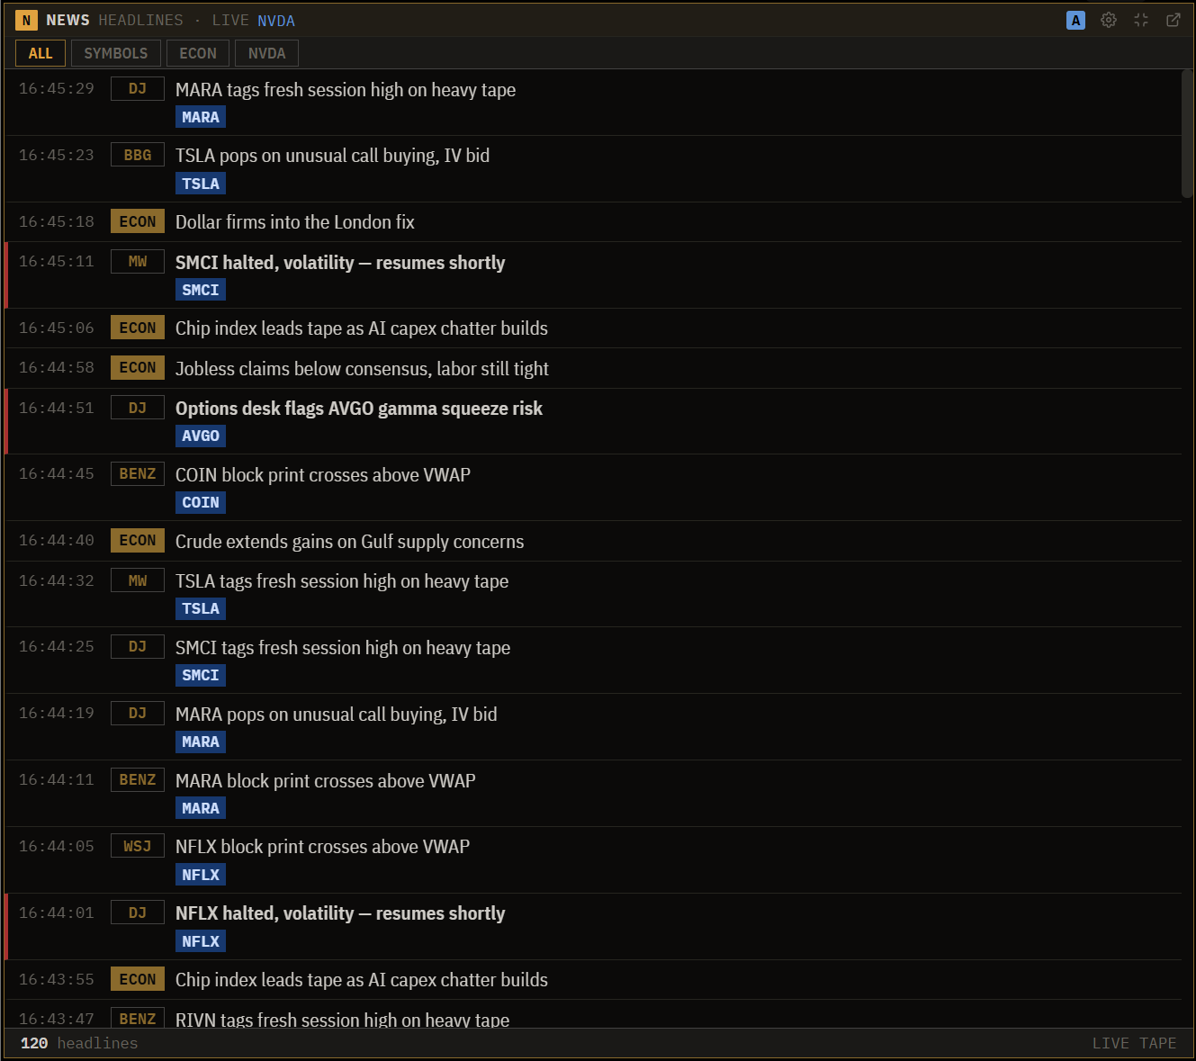The height and width of the screenshot is (1061, 1196).
Task: Click the TSLA chip under the unusual call buying headline
Action: click(x=201, y=184)
